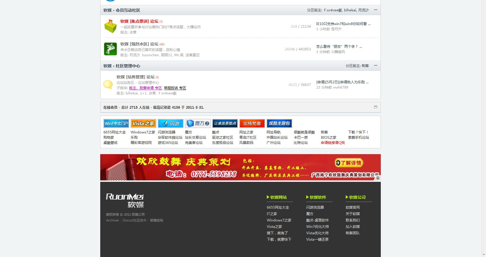Open 软媒 [焦点票谈] 论坛
The image size is (486, 257).
[139, 21]
